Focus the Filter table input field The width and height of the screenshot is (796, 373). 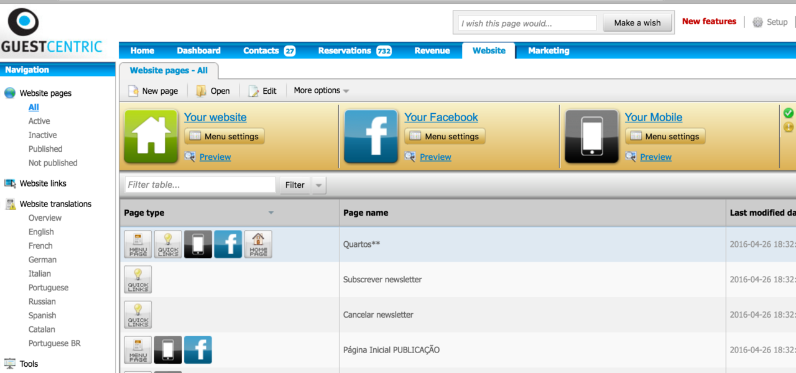click(x=200, y=185)
